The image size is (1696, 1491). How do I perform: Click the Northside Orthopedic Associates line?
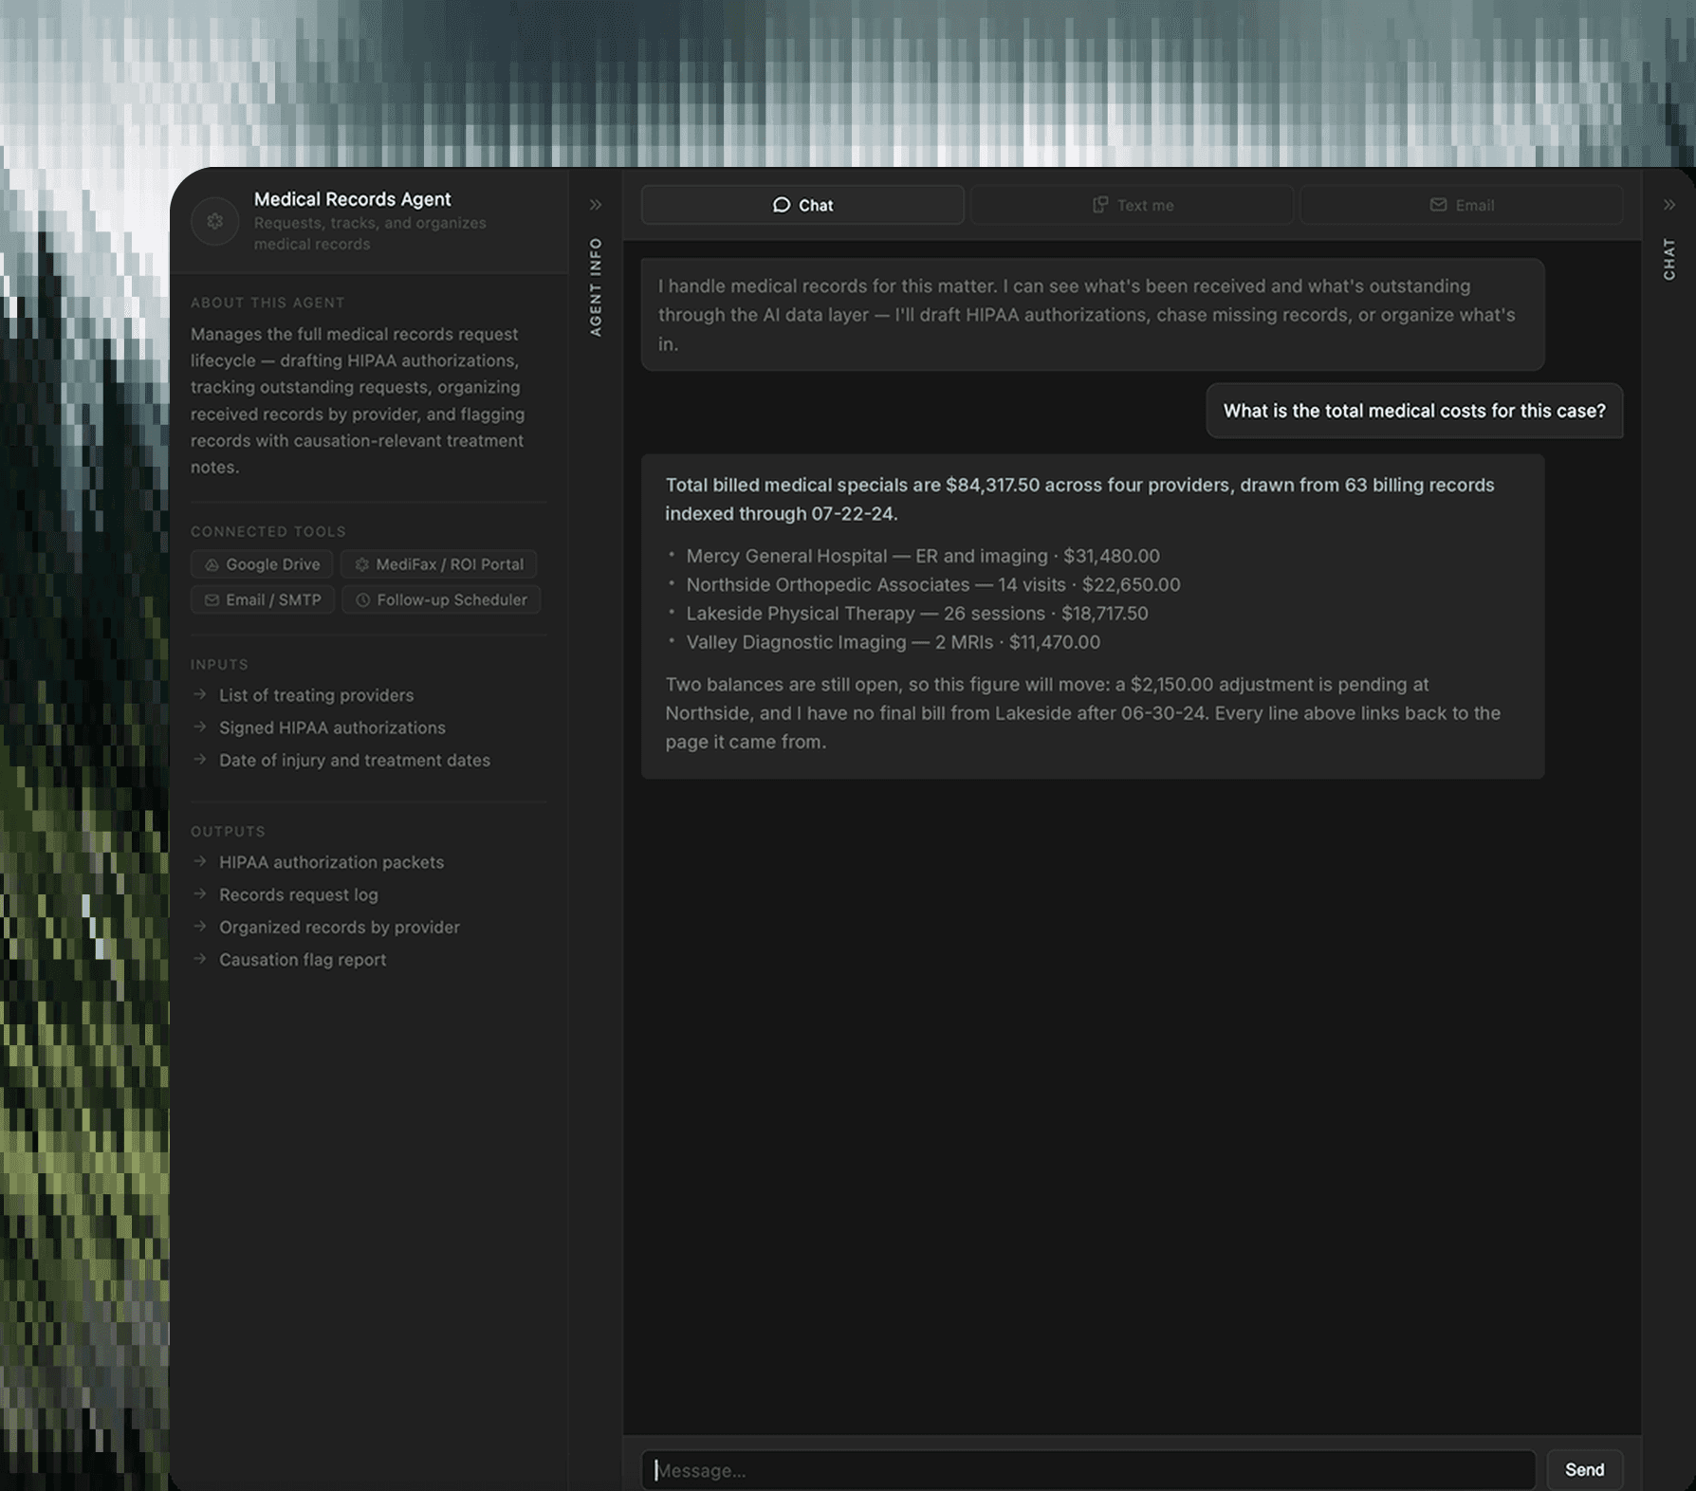[x=933, y=584]
